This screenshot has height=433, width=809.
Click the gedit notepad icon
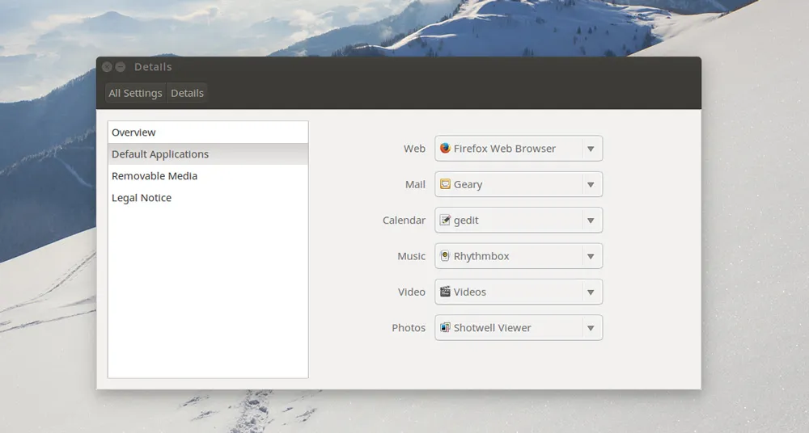[x=445, y=220]
